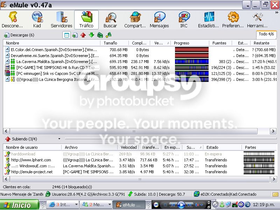
Task: Select THE SIMPSONS Hit & Run download
Action: (x=140, y=68)
